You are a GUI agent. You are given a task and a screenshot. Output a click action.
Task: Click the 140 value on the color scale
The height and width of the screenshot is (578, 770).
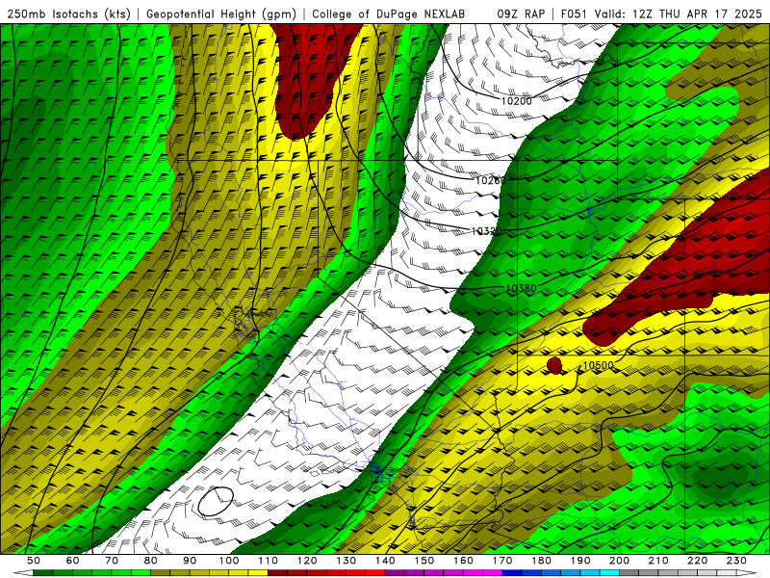click(x=385, y=561)
